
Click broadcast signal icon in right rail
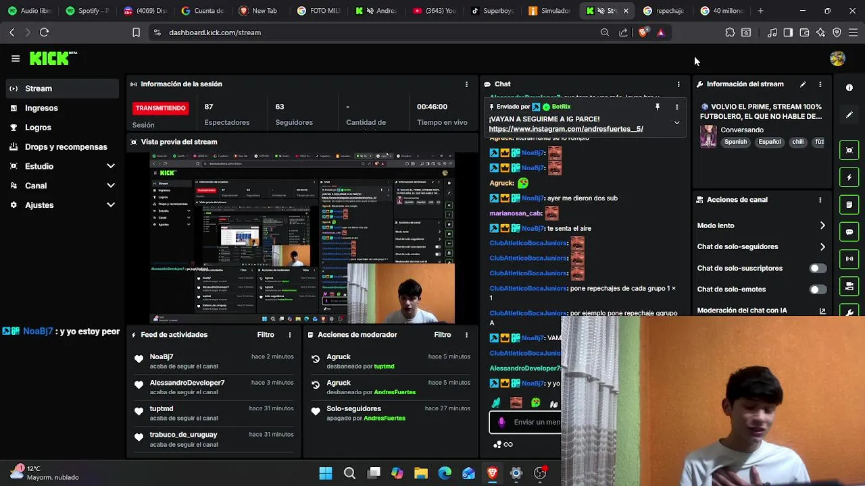[849, 259]
